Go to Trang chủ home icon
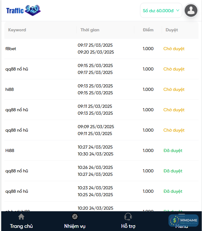The height and width of the screenshot is (231, 202). point(21,217)
